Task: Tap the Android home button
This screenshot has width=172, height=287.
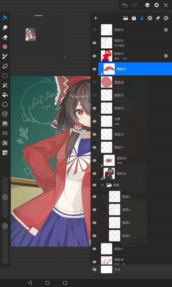Action: 47,283
